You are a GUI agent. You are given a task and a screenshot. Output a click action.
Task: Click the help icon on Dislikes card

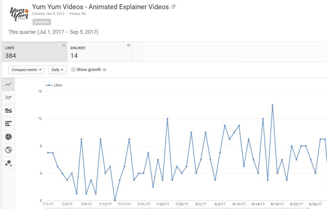pyautogui.click(x=129, y=45)
